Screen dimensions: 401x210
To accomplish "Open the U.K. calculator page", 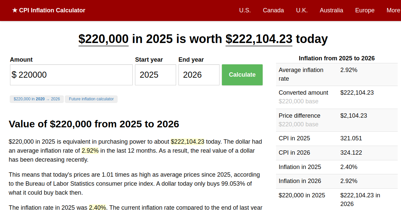I will (x=302, y=10).
